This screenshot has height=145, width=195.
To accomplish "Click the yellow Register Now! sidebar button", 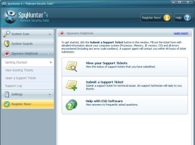I will pos(28,104).
